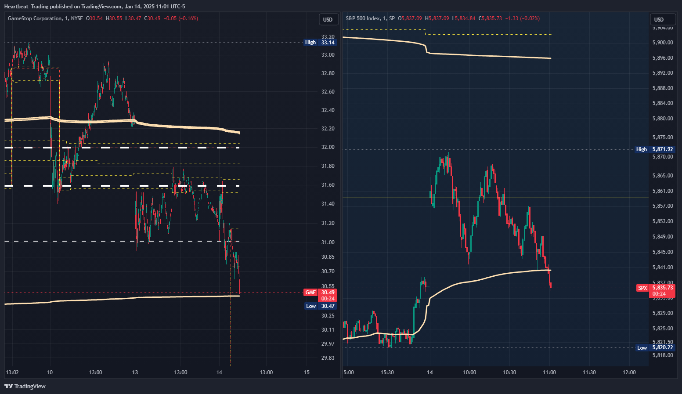
Task: Click the 15 date label on GameStop time axis
Action: [307, 372]
